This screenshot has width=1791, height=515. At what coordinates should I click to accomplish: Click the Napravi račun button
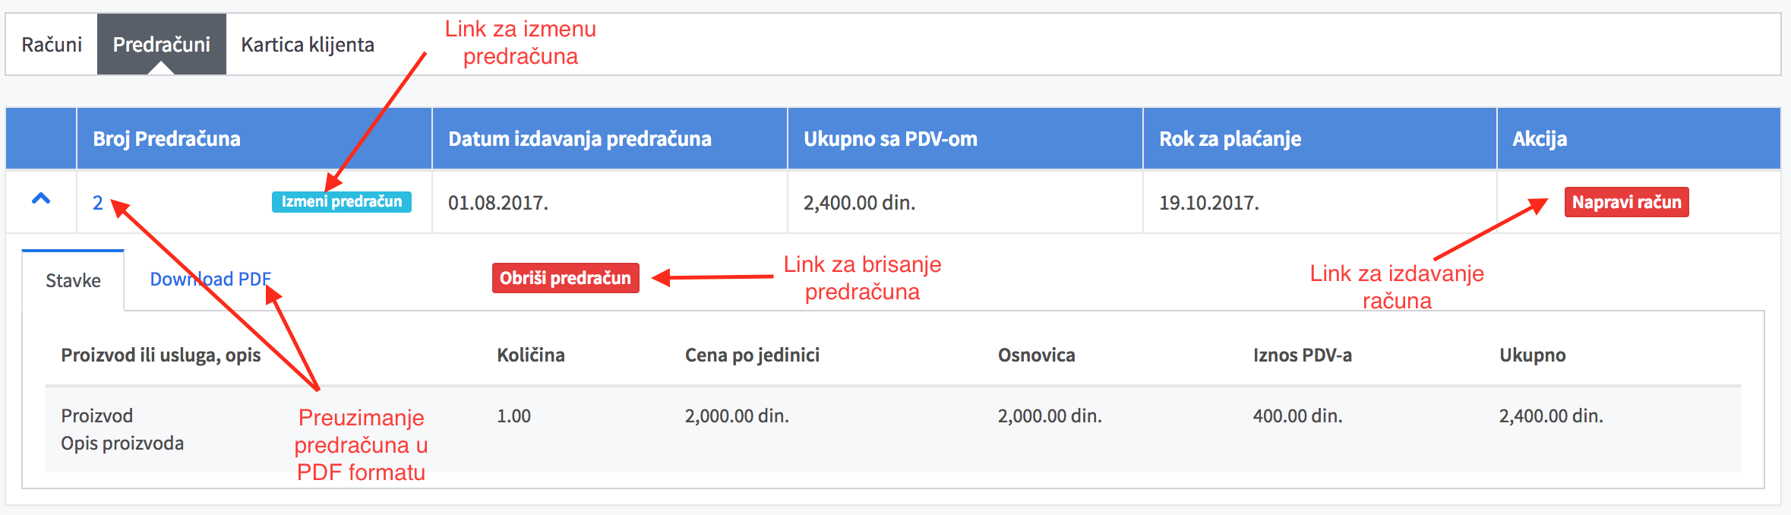(1626, 202)
